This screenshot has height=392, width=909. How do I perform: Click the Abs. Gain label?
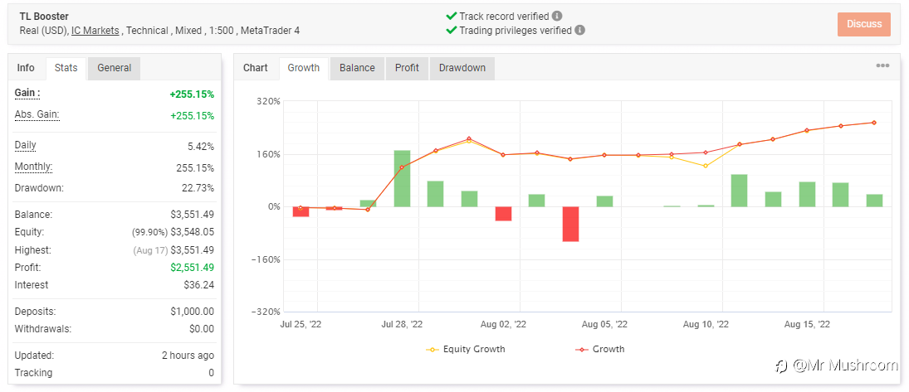tap(37, 114)
